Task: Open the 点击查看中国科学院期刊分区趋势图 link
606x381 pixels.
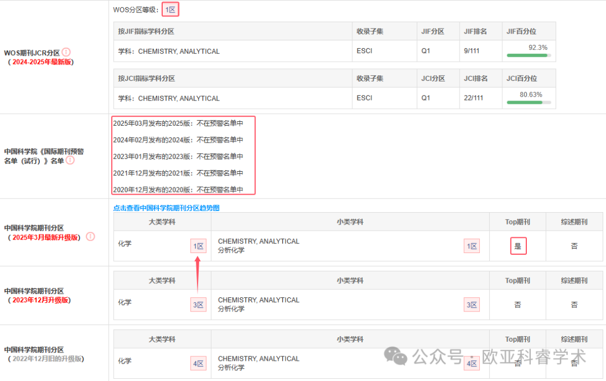Action: point(166,208)
